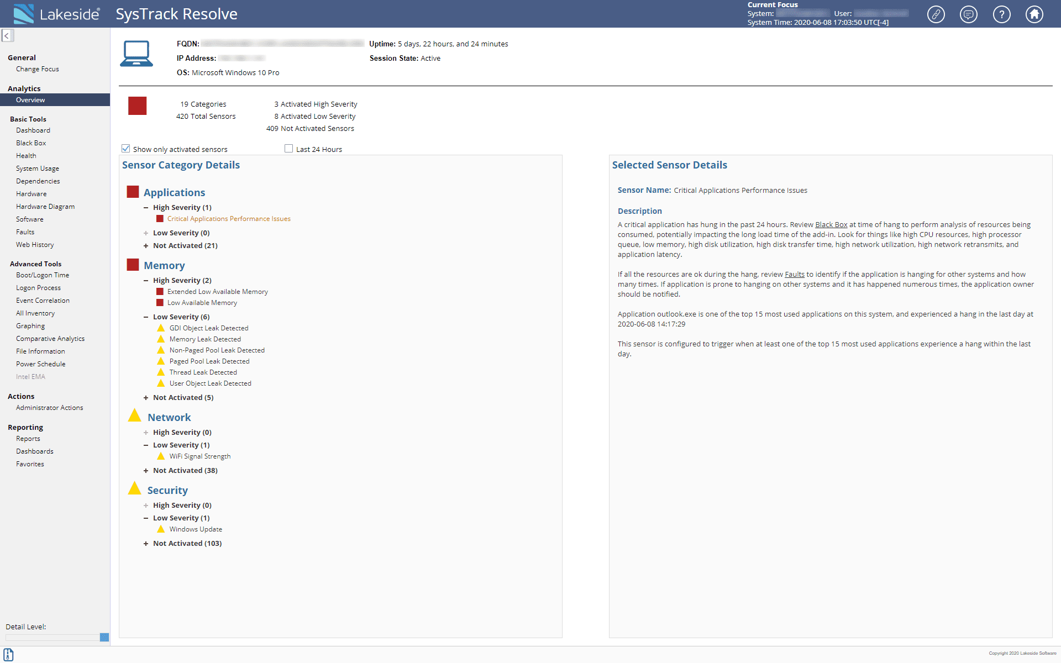Click the Detail Level slider handle

point(104,637)
